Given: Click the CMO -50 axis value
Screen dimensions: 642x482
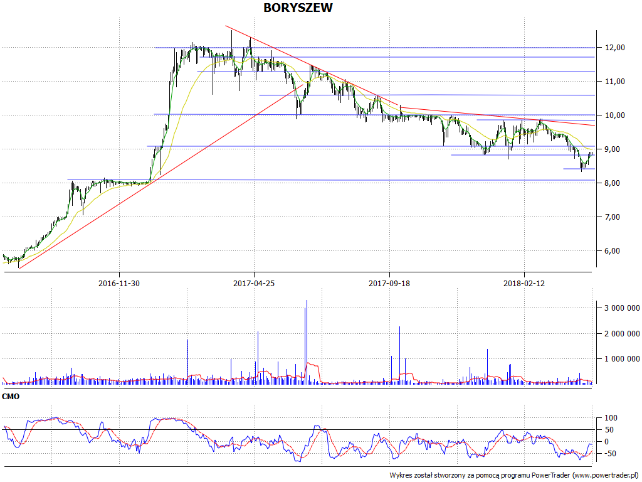Looking at the screenshot, I should coord(611,453).
